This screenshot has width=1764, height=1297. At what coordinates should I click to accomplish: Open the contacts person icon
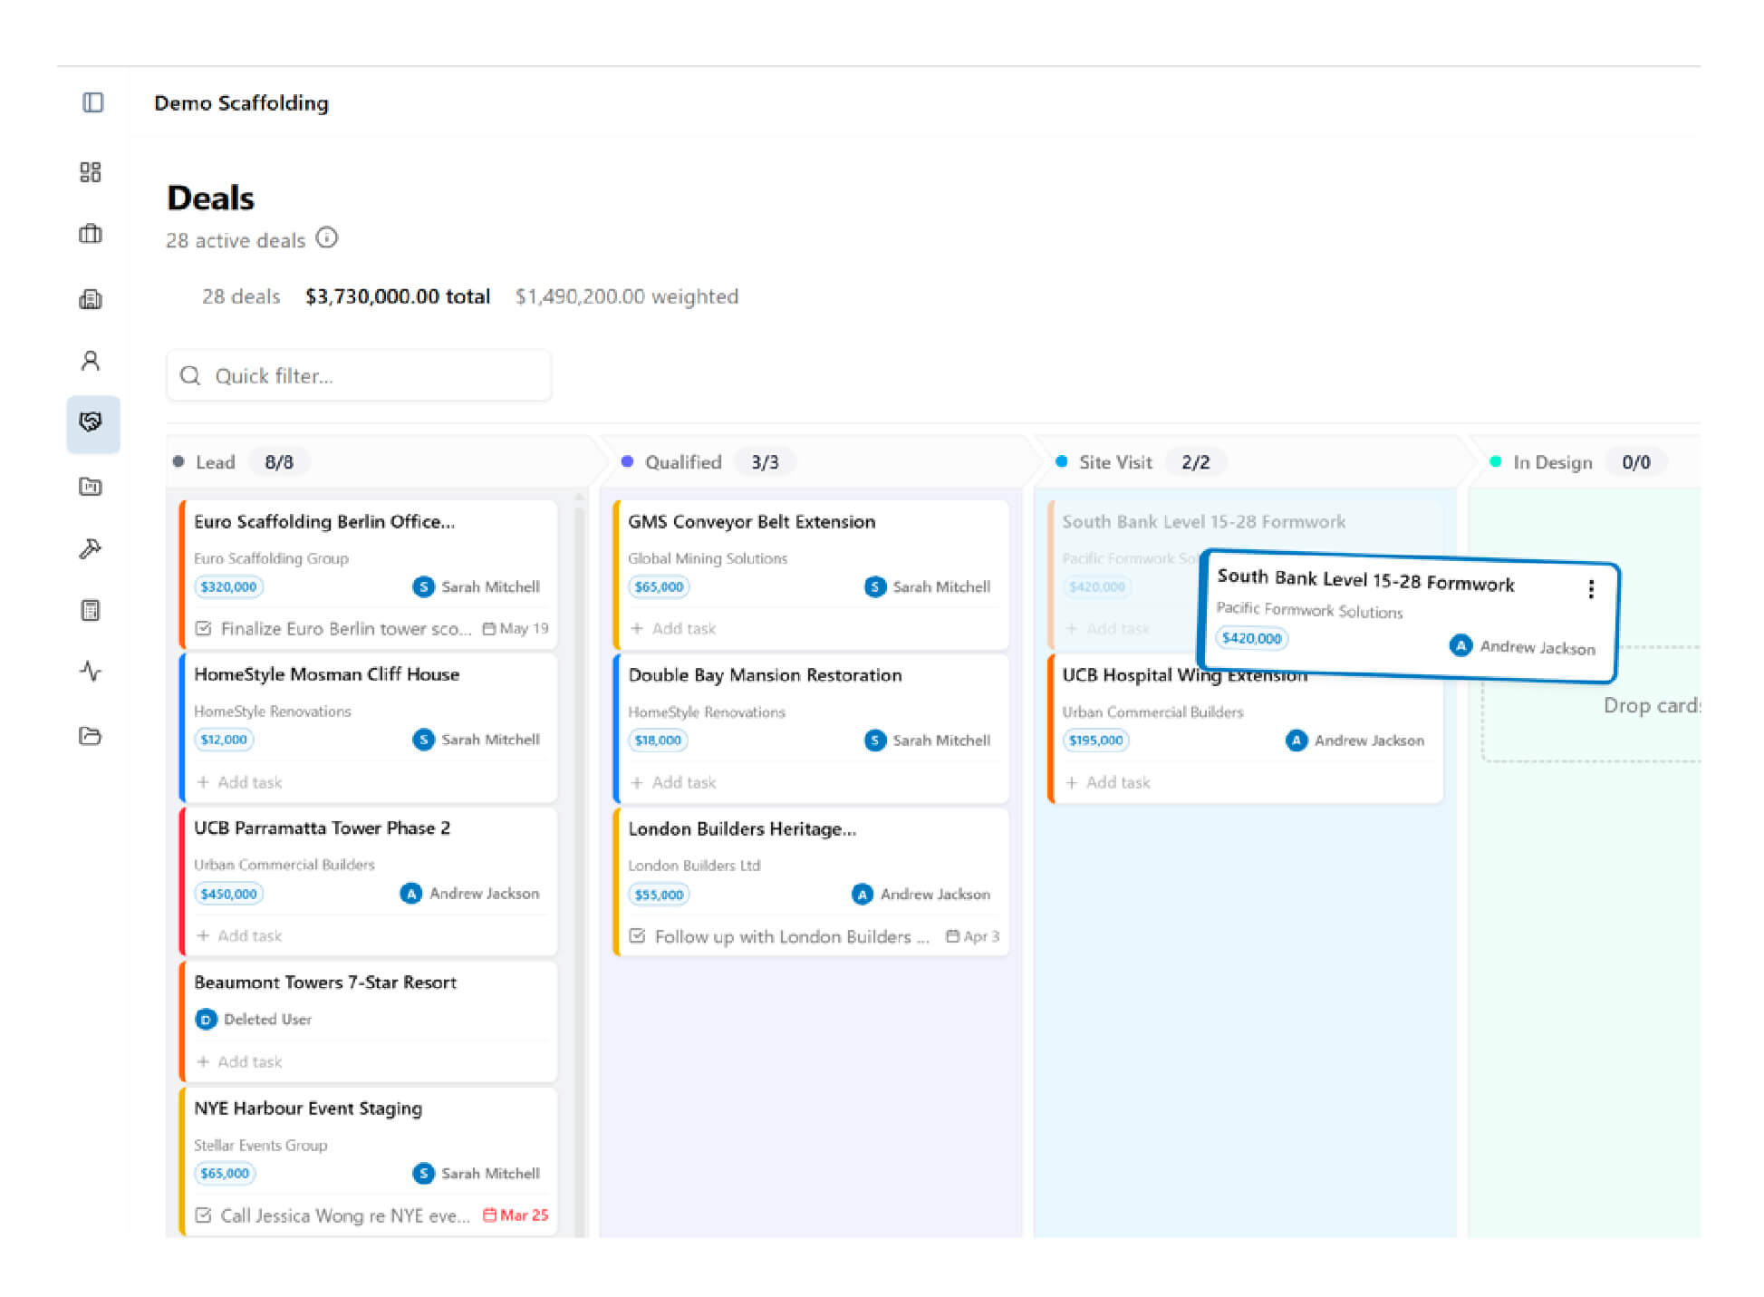91,362
